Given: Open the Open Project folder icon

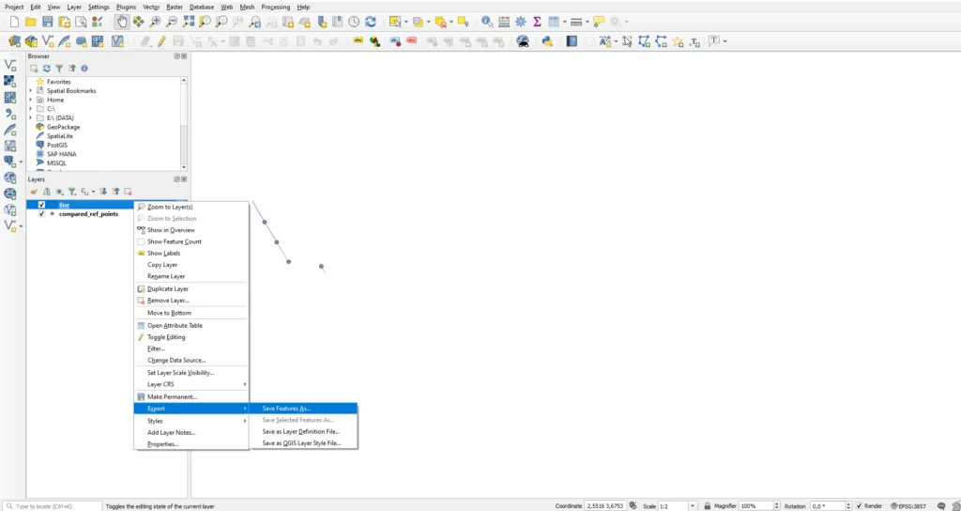Looking at the screenshot, I should [x=31, y=22].
